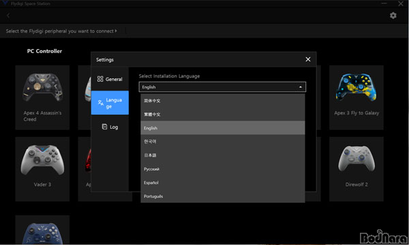Select the Direwolf 2 controller card
The image size is (409, 245).
coord(357,169)
